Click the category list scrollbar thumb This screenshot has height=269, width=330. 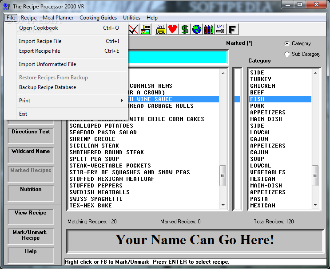pos(315,175)
